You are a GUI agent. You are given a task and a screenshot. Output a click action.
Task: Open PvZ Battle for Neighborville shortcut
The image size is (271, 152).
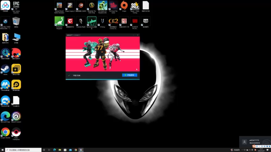(103, 7)
